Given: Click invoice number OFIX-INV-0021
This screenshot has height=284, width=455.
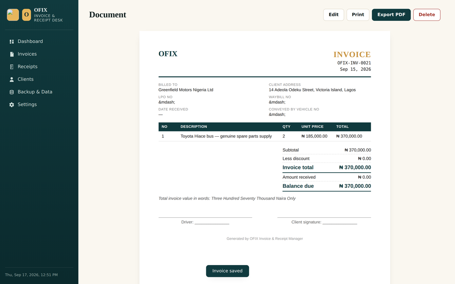Looking at the screenshot, I should [354, 63].
